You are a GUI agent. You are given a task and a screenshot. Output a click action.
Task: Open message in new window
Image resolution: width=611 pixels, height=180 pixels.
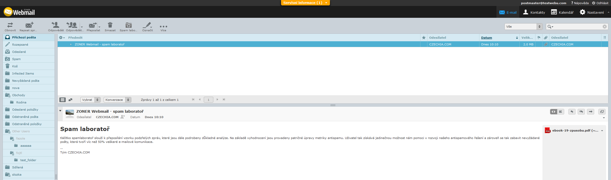[x=602, y=112]
